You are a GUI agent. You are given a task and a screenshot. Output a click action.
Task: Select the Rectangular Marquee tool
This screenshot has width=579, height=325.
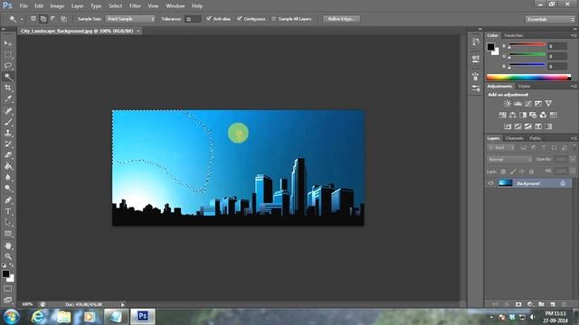(8, 54)
